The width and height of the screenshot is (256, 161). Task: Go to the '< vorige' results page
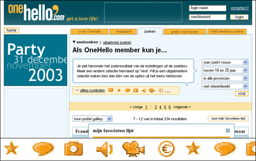pyautogui.click(x=136, y=107)
